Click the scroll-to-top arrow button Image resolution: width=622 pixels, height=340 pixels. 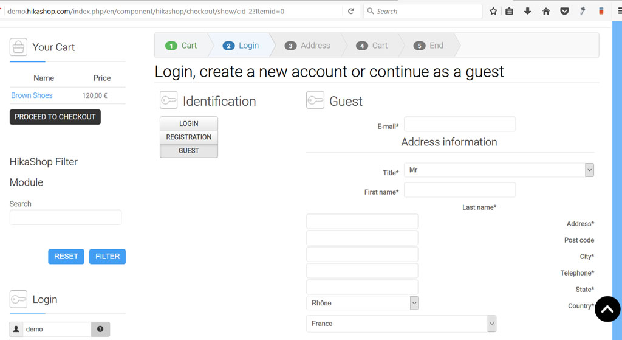coord(607,309)
